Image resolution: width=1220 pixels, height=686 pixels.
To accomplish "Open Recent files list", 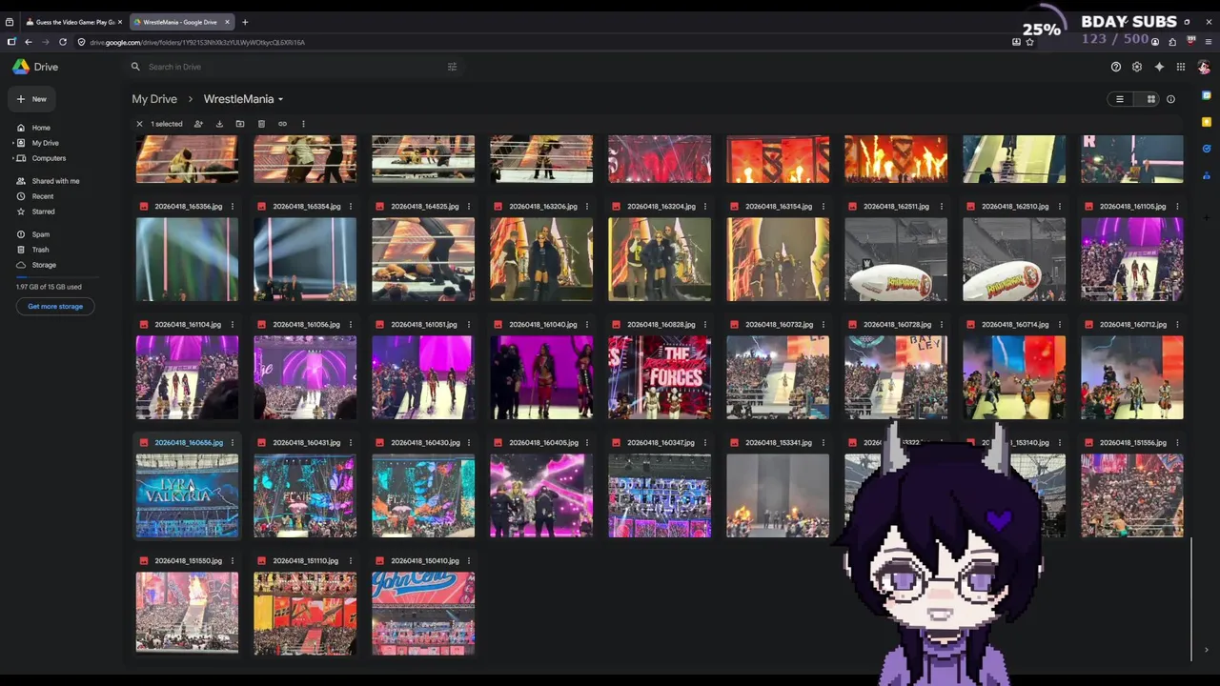I will point(43,196).
